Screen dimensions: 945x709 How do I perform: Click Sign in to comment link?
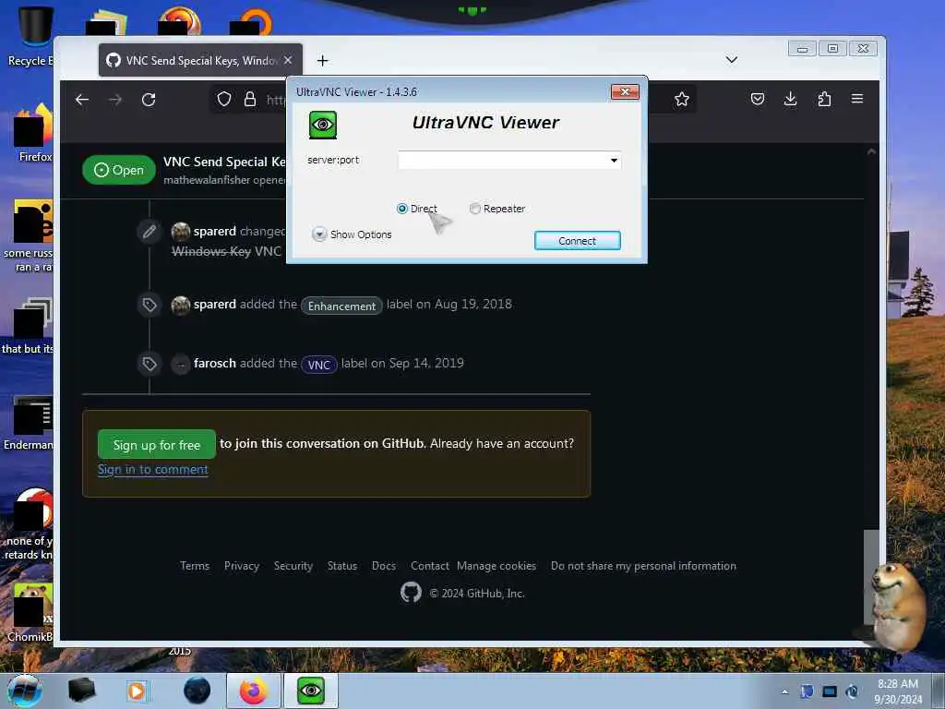[153, 470]
